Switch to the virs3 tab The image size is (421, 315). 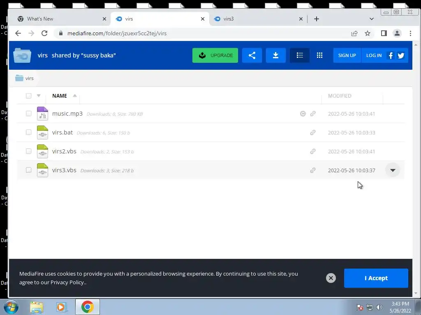(x=258, y=19)
